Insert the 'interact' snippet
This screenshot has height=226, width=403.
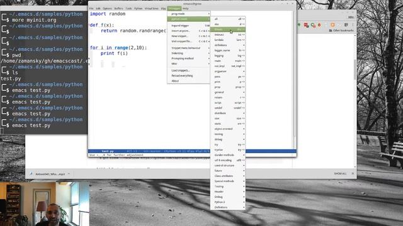point(228,35)
